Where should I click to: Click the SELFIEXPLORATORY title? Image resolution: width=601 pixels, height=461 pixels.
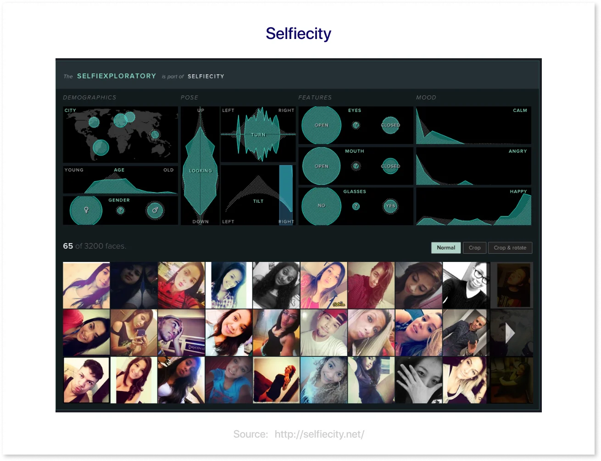point(117,76)
